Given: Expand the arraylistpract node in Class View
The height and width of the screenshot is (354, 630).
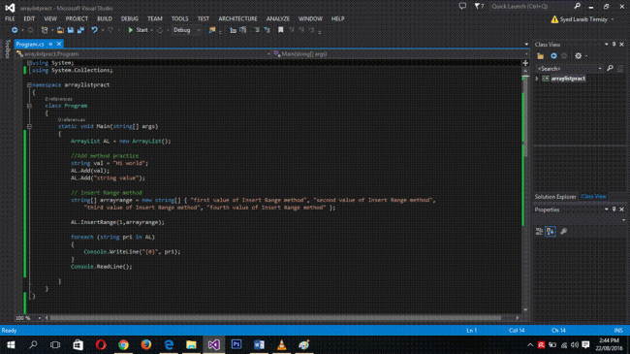Looking at the screenshot, I should click(537, 79).
